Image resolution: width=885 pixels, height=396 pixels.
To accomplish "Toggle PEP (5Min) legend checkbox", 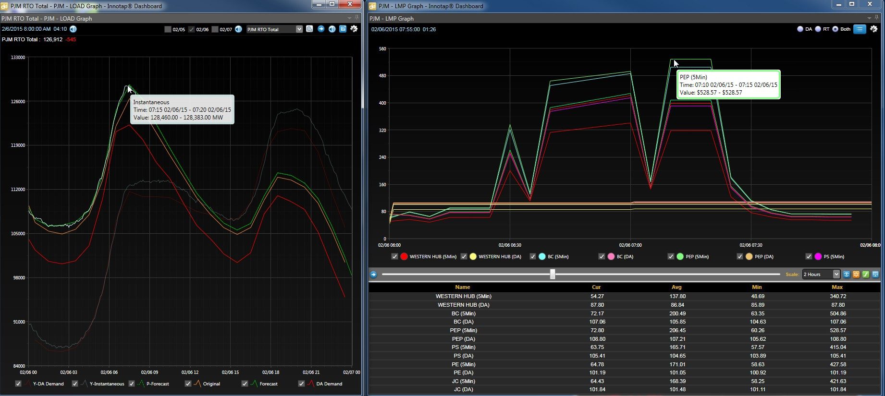I will coord(671,256).
